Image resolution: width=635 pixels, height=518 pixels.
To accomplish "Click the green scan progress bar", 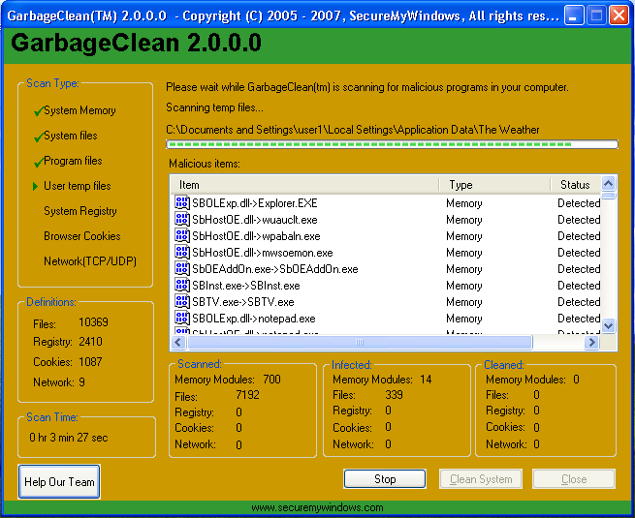I will click(x=392, y=144).
